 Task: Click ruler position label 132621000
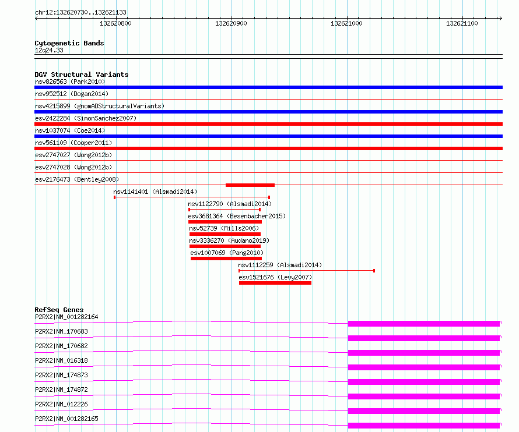(x=346, y=23)
